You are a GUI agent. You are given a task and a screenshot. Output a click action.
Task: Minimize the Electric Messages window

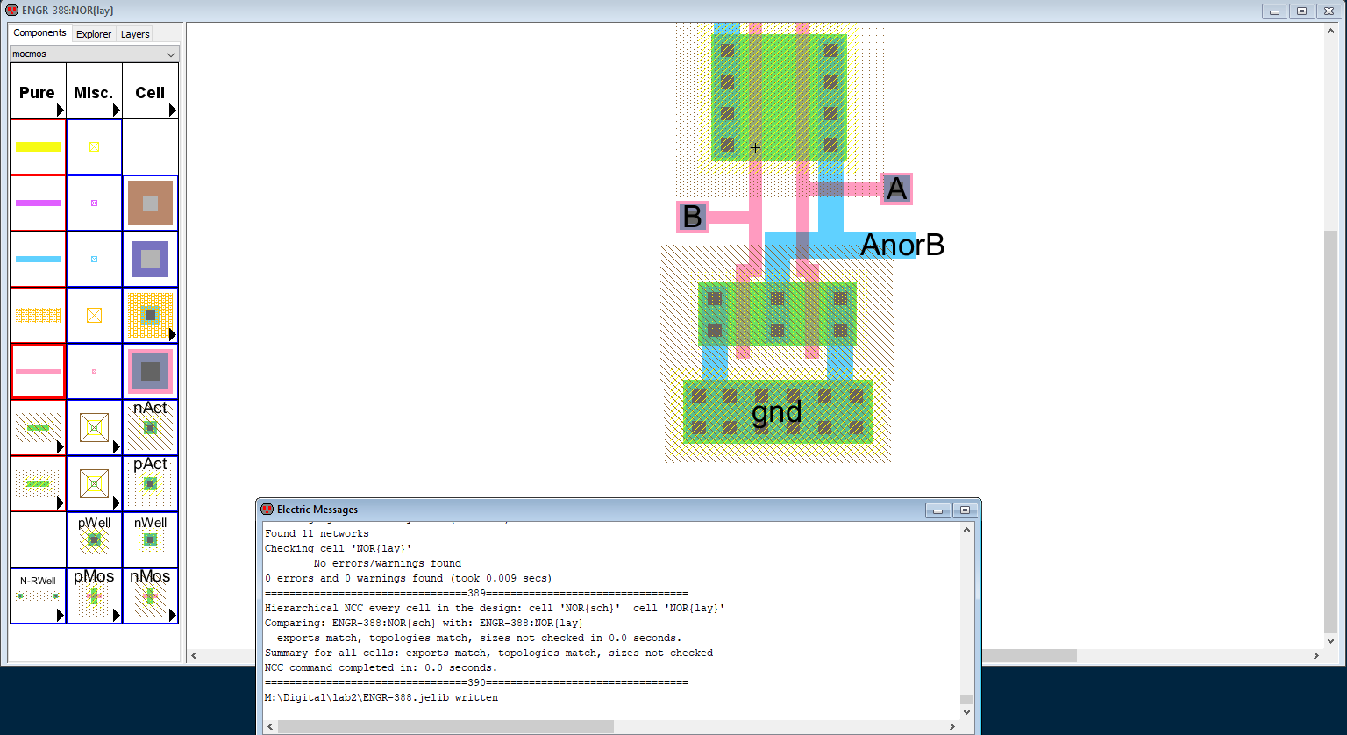click(x=939, y=510)
